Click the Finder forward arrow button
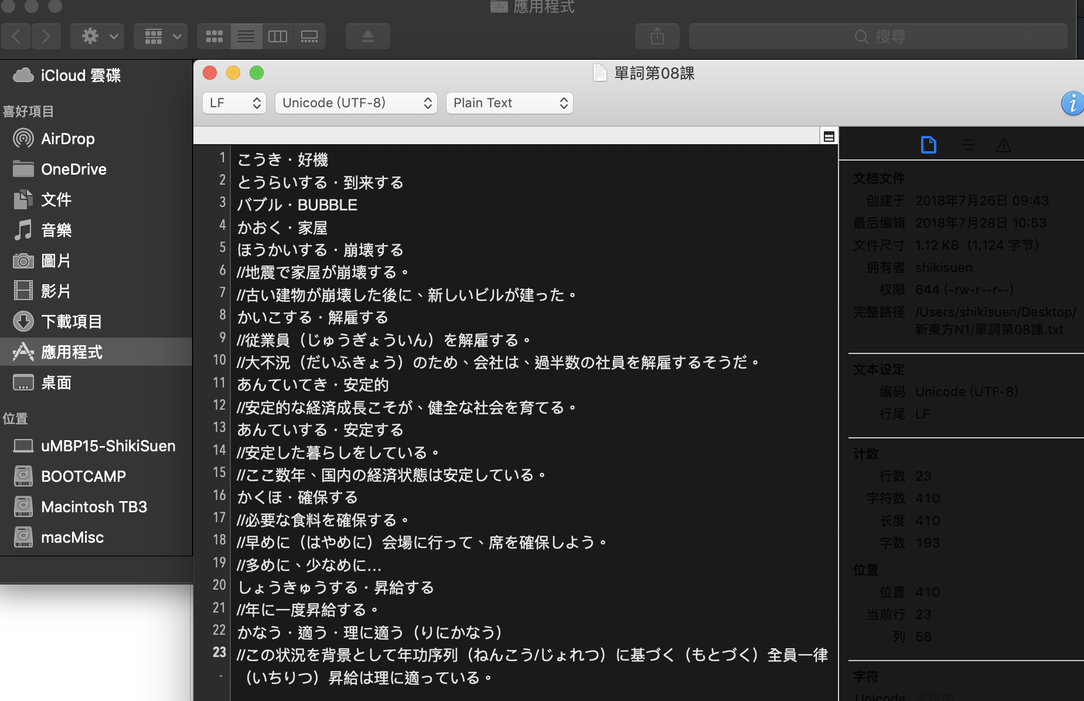The width and height of the screenshot is (1084, 701). point(46,36)
